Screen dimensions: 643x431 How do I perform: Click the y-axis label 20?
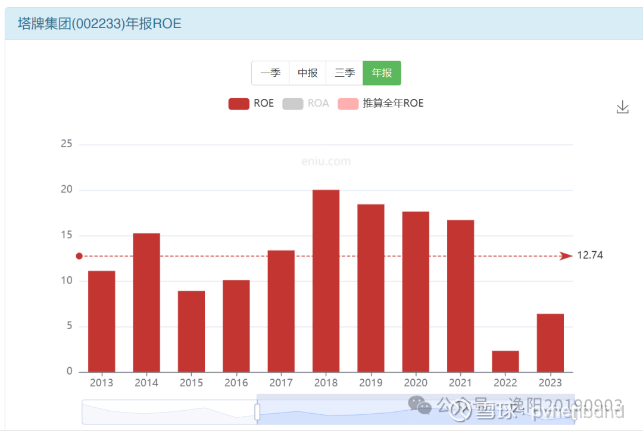(67, 189)
